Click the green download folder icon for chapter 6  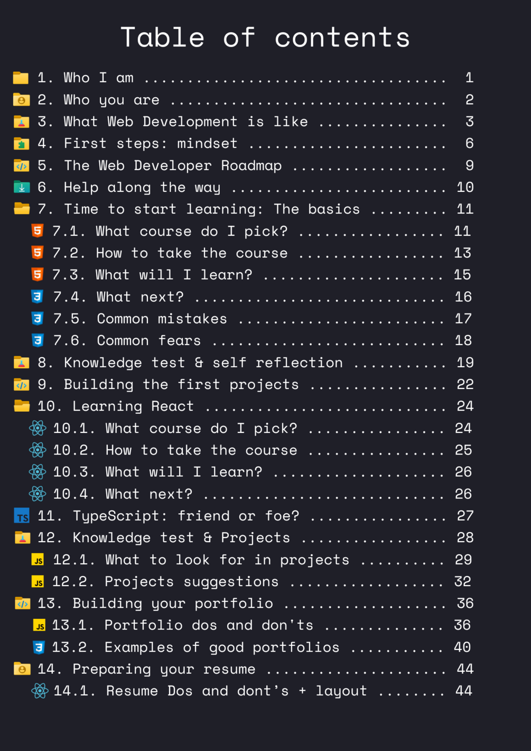[22, 187]
